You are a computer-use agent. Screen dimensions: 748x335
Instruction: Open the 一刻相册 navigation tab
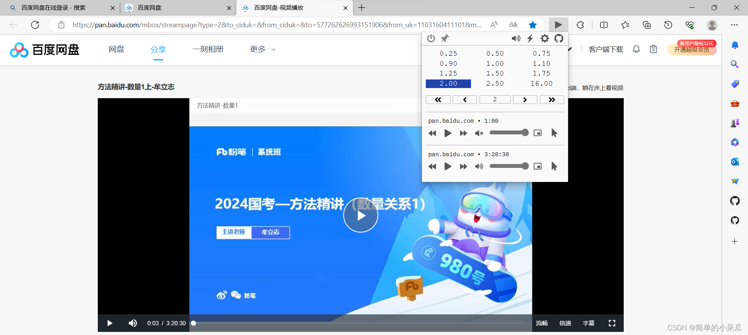[x=208, y=49]
